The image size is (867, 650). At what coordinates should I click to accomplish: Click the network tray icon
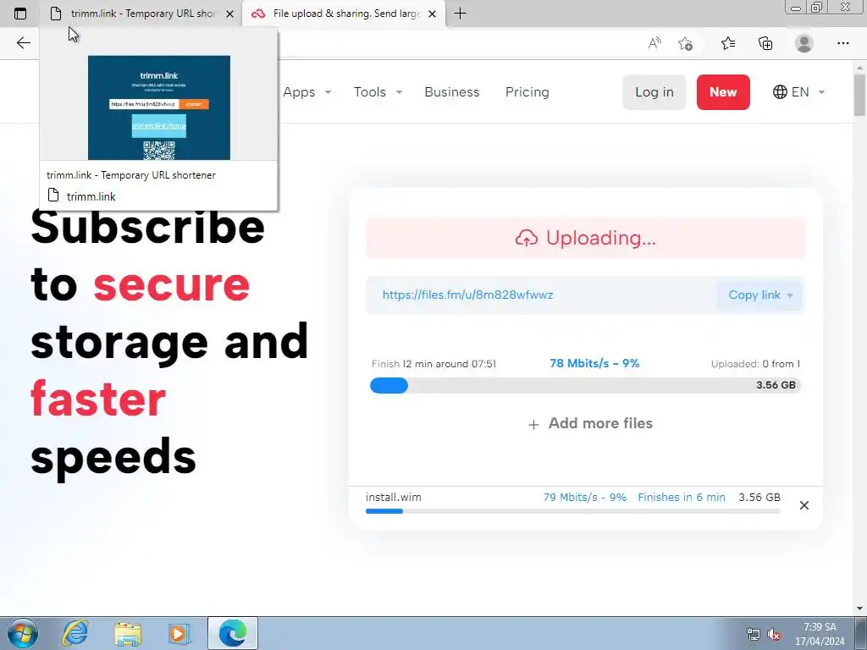753,633
